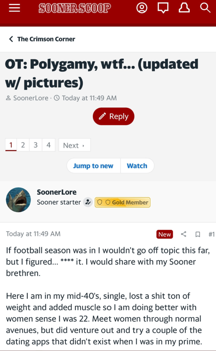Go back to The Crimson Corner
The width and height of the screenshot is (216, 351).
pyautogui.click(x=42, y=39)
